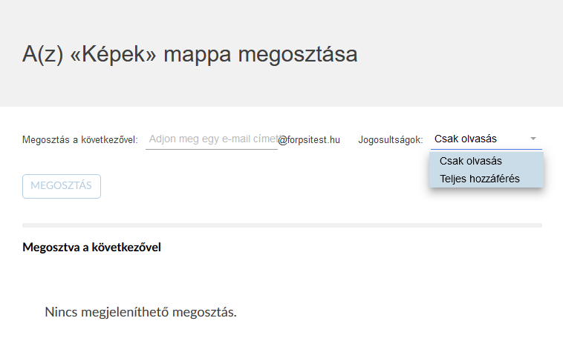563x338 pixels.
Task: Click the "Nincs megjeleníthető megosztás." empty message
Action: [x=141, y=312]
